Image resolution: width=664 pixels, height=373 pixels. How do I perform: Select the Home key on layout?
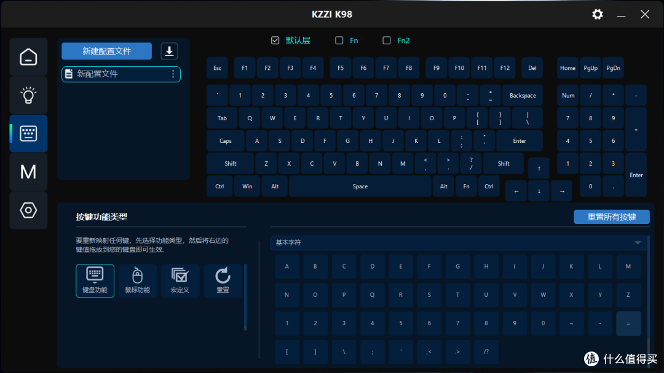click(568, 68)
